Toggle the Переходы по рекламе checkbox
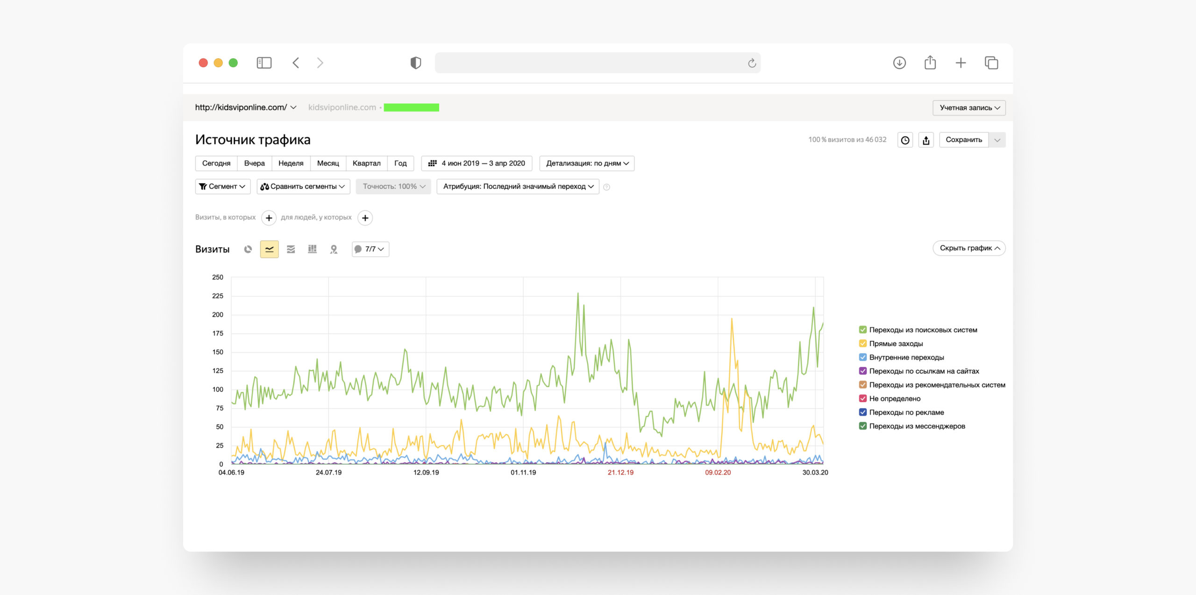This screenshot has height=595, width=1196. click(863, 412)
